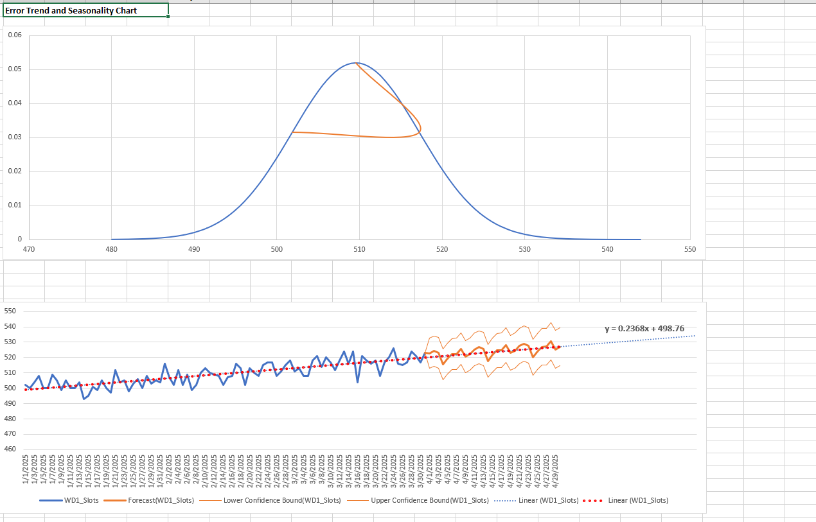Click the 480 label on the bell chart's horizontal axis

(x=111, y=248)
